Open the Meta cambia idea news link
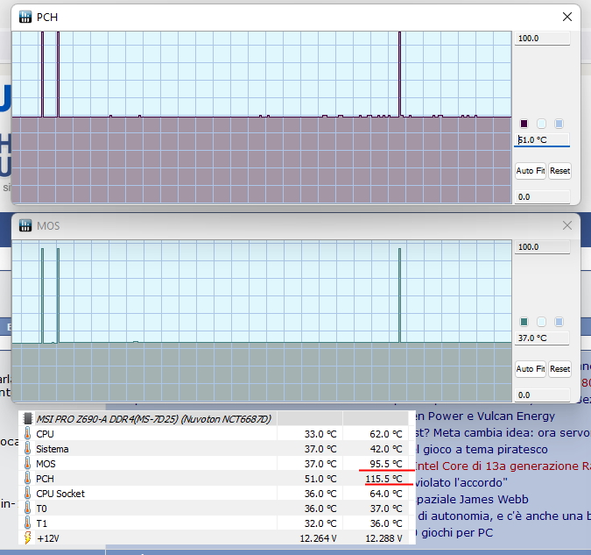The height and width of the screenshot is (555, 591). point(503,432)
